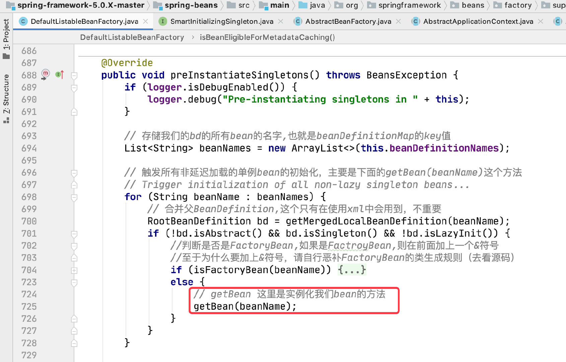The image size is (566, 362).
Task: Click beanDefinitionNames field on line 694
Action: point(444,148)
